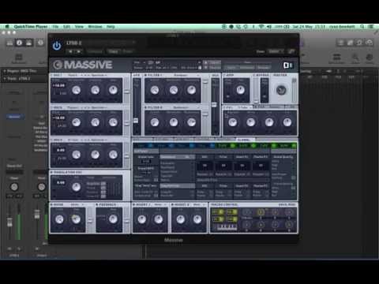The image size is (379, 284).
Task: Click the plugin Compare button
Action: 95,51
